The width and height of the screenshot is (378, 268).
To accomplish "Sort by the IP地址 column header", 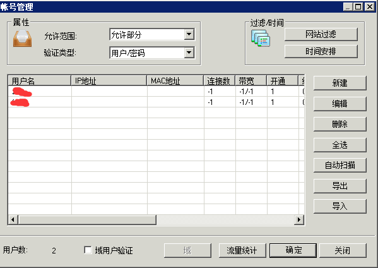I will pyautogui.click(x=109, y=81).
